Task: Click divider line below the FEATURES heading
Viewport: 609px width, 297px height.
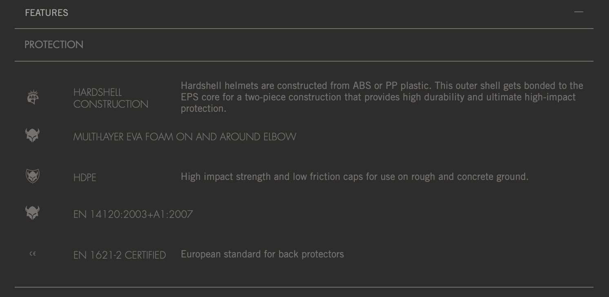Action: coord(304,29)
